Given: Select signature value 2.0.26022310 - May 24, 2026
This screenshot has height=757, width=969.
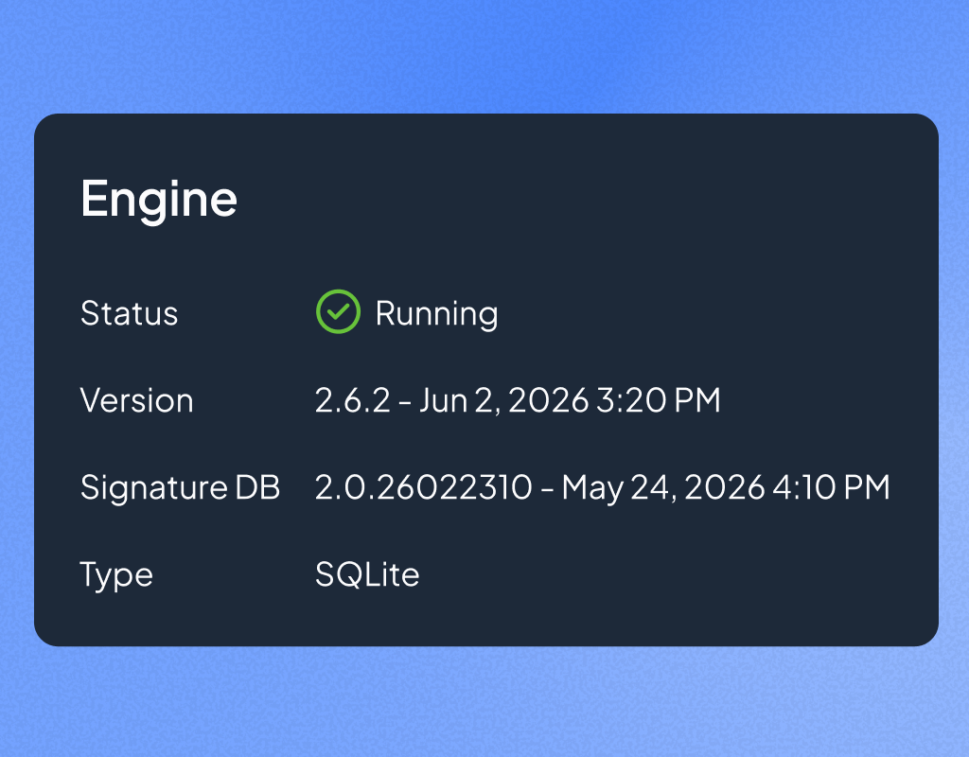Looking at the screenshot, I should tap(603, 487).
